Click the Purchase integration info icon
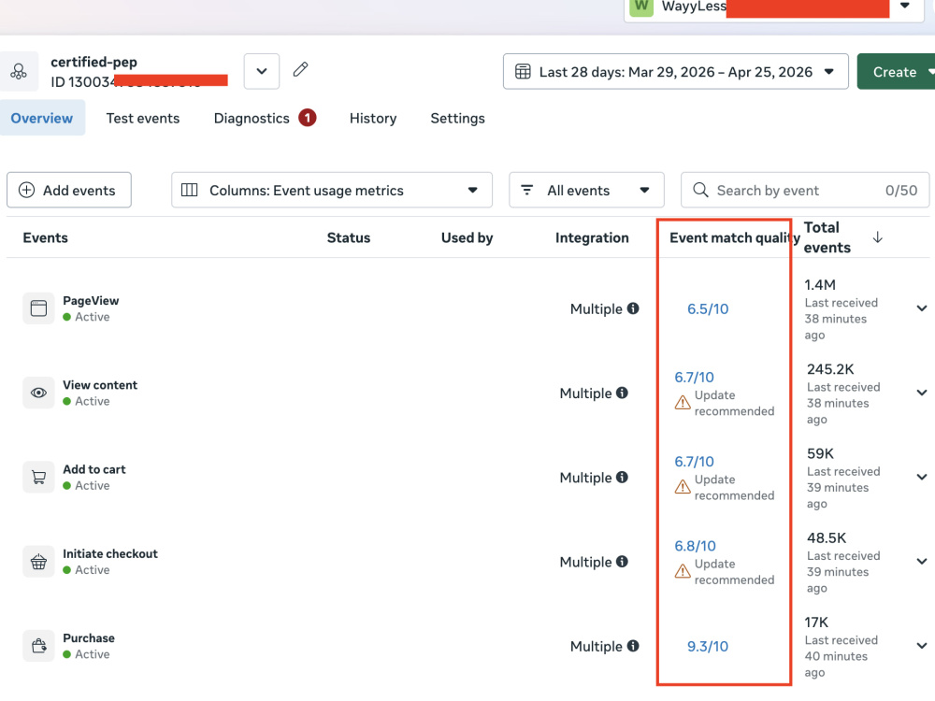 633,646
